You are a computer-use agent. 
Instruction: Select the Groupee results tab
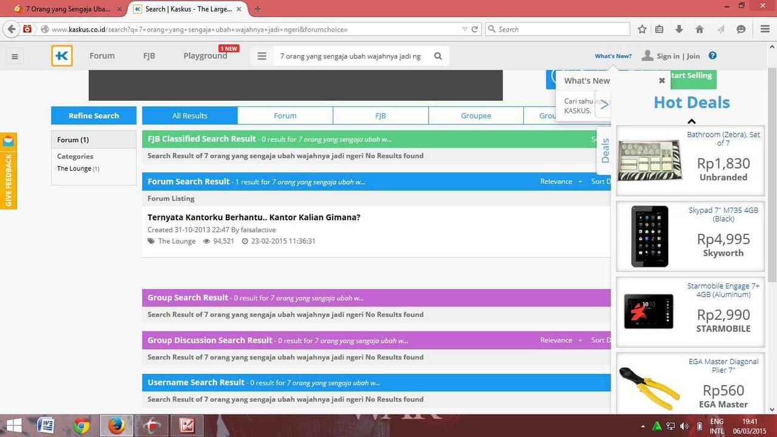[x=476, y=115]
